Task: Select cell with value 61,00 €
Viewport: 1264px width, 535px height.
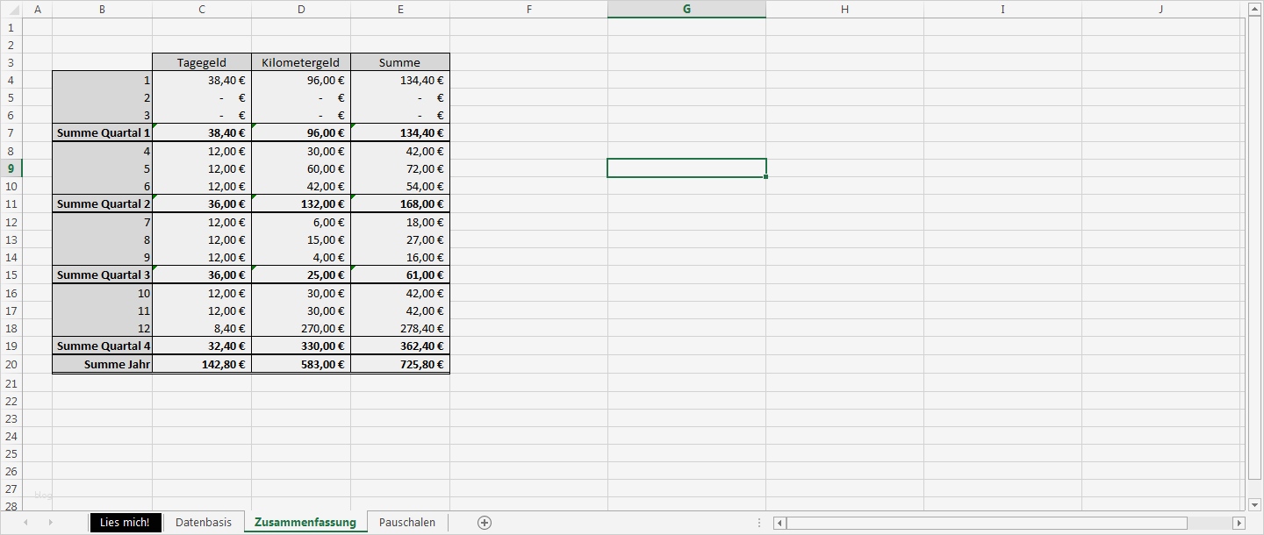Action: [400, 275]
